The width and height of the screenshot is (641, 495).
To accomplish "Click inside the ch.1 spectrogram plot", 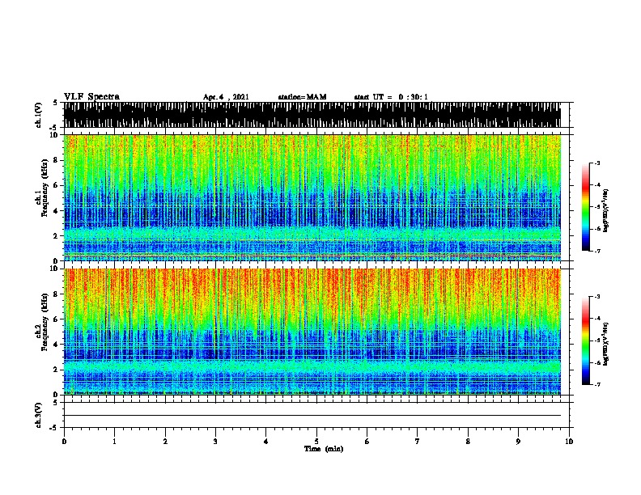I will click(x=312, y=197).
